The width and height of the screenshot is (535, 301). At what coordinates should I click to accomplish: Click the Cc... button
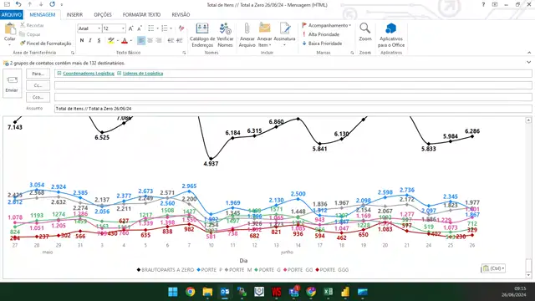[38, 85]
